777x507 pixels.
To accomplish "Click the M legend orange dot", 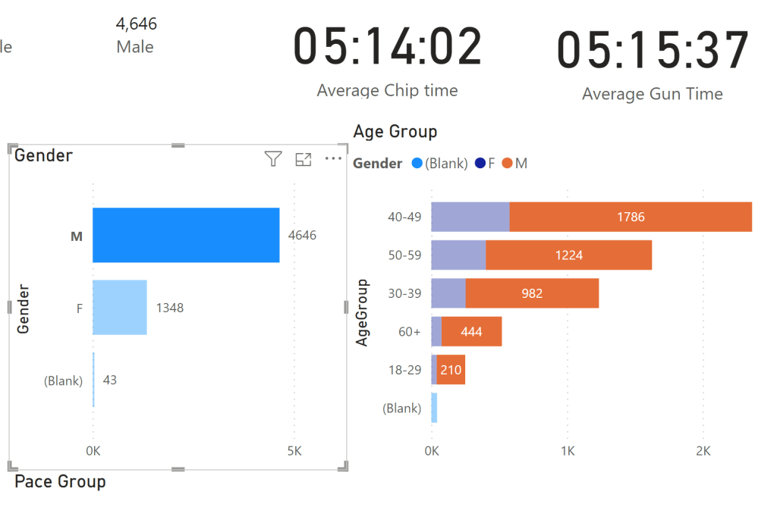I will 507,163.
